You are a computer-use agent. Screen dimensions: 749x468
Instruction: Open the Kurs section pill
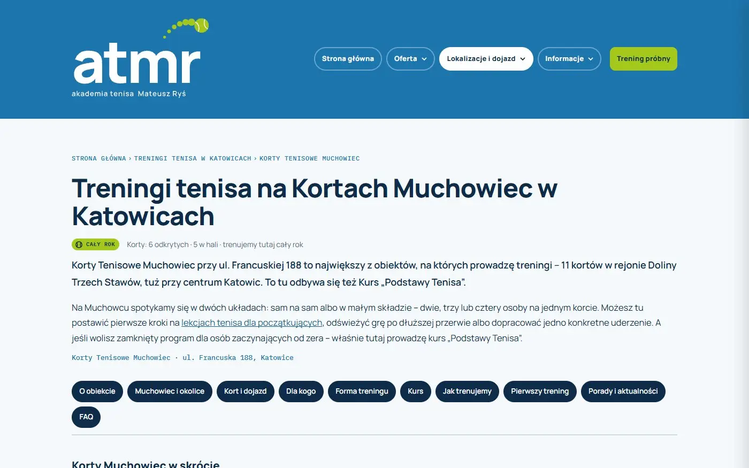[x=416, y=392]
